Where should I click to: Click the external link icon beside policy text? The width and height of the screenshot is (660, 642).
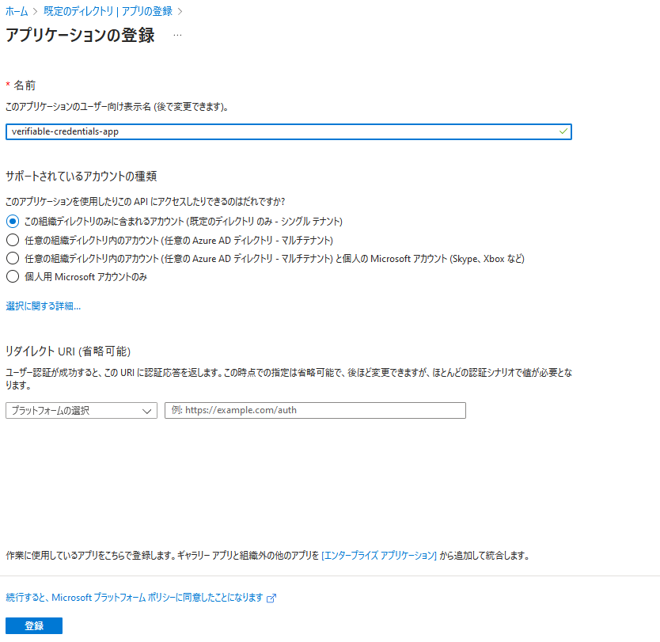pos(271,598)
